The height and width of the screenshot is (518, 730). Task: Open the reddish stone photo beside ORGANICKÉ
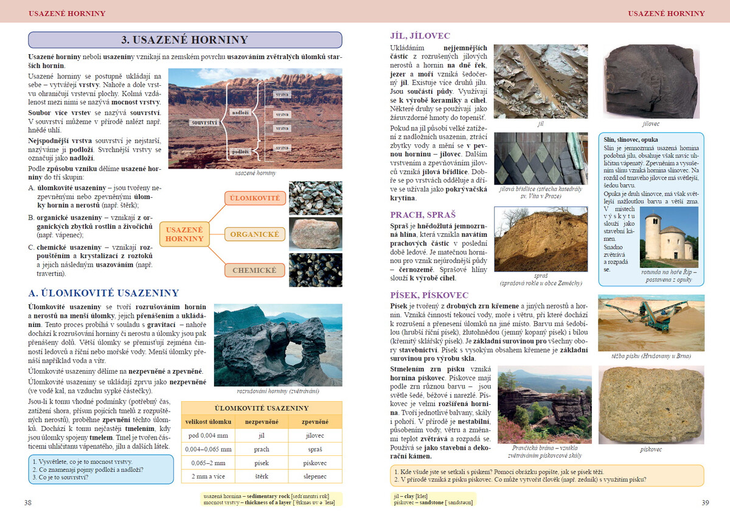(x=315, y=234)
